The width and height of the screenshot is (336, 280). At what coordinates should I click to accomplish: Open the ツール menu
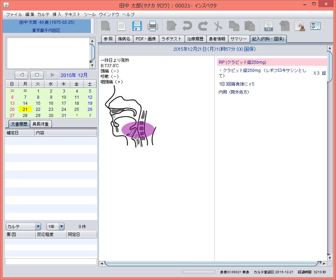90,15
